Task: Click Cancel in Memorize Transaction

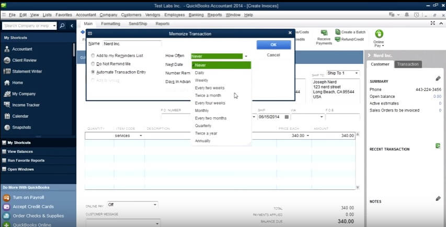Action: (x=273, y=55)
